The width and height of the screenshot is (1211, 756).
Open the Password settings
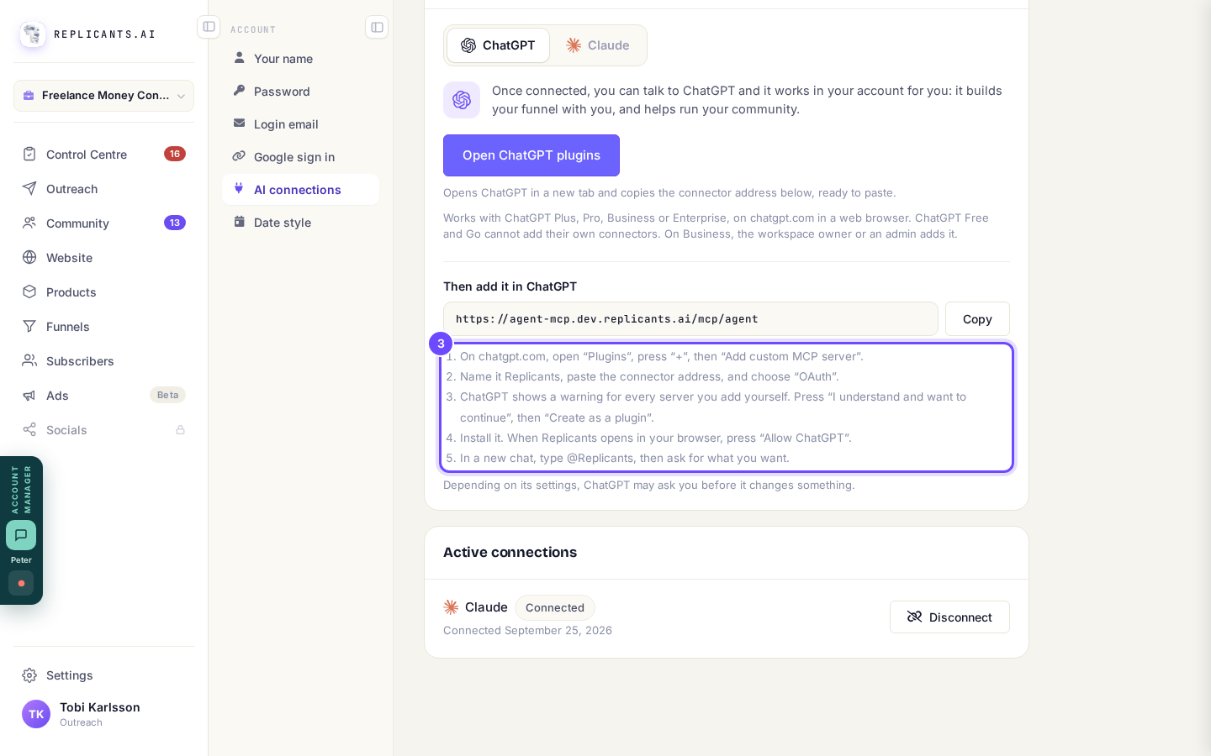tap(300, 91)
